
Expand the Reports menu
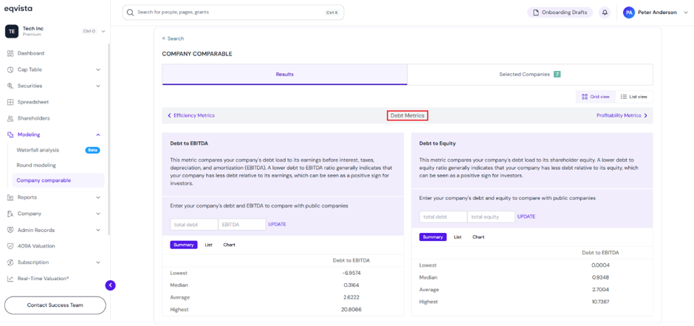click(98, 197)
